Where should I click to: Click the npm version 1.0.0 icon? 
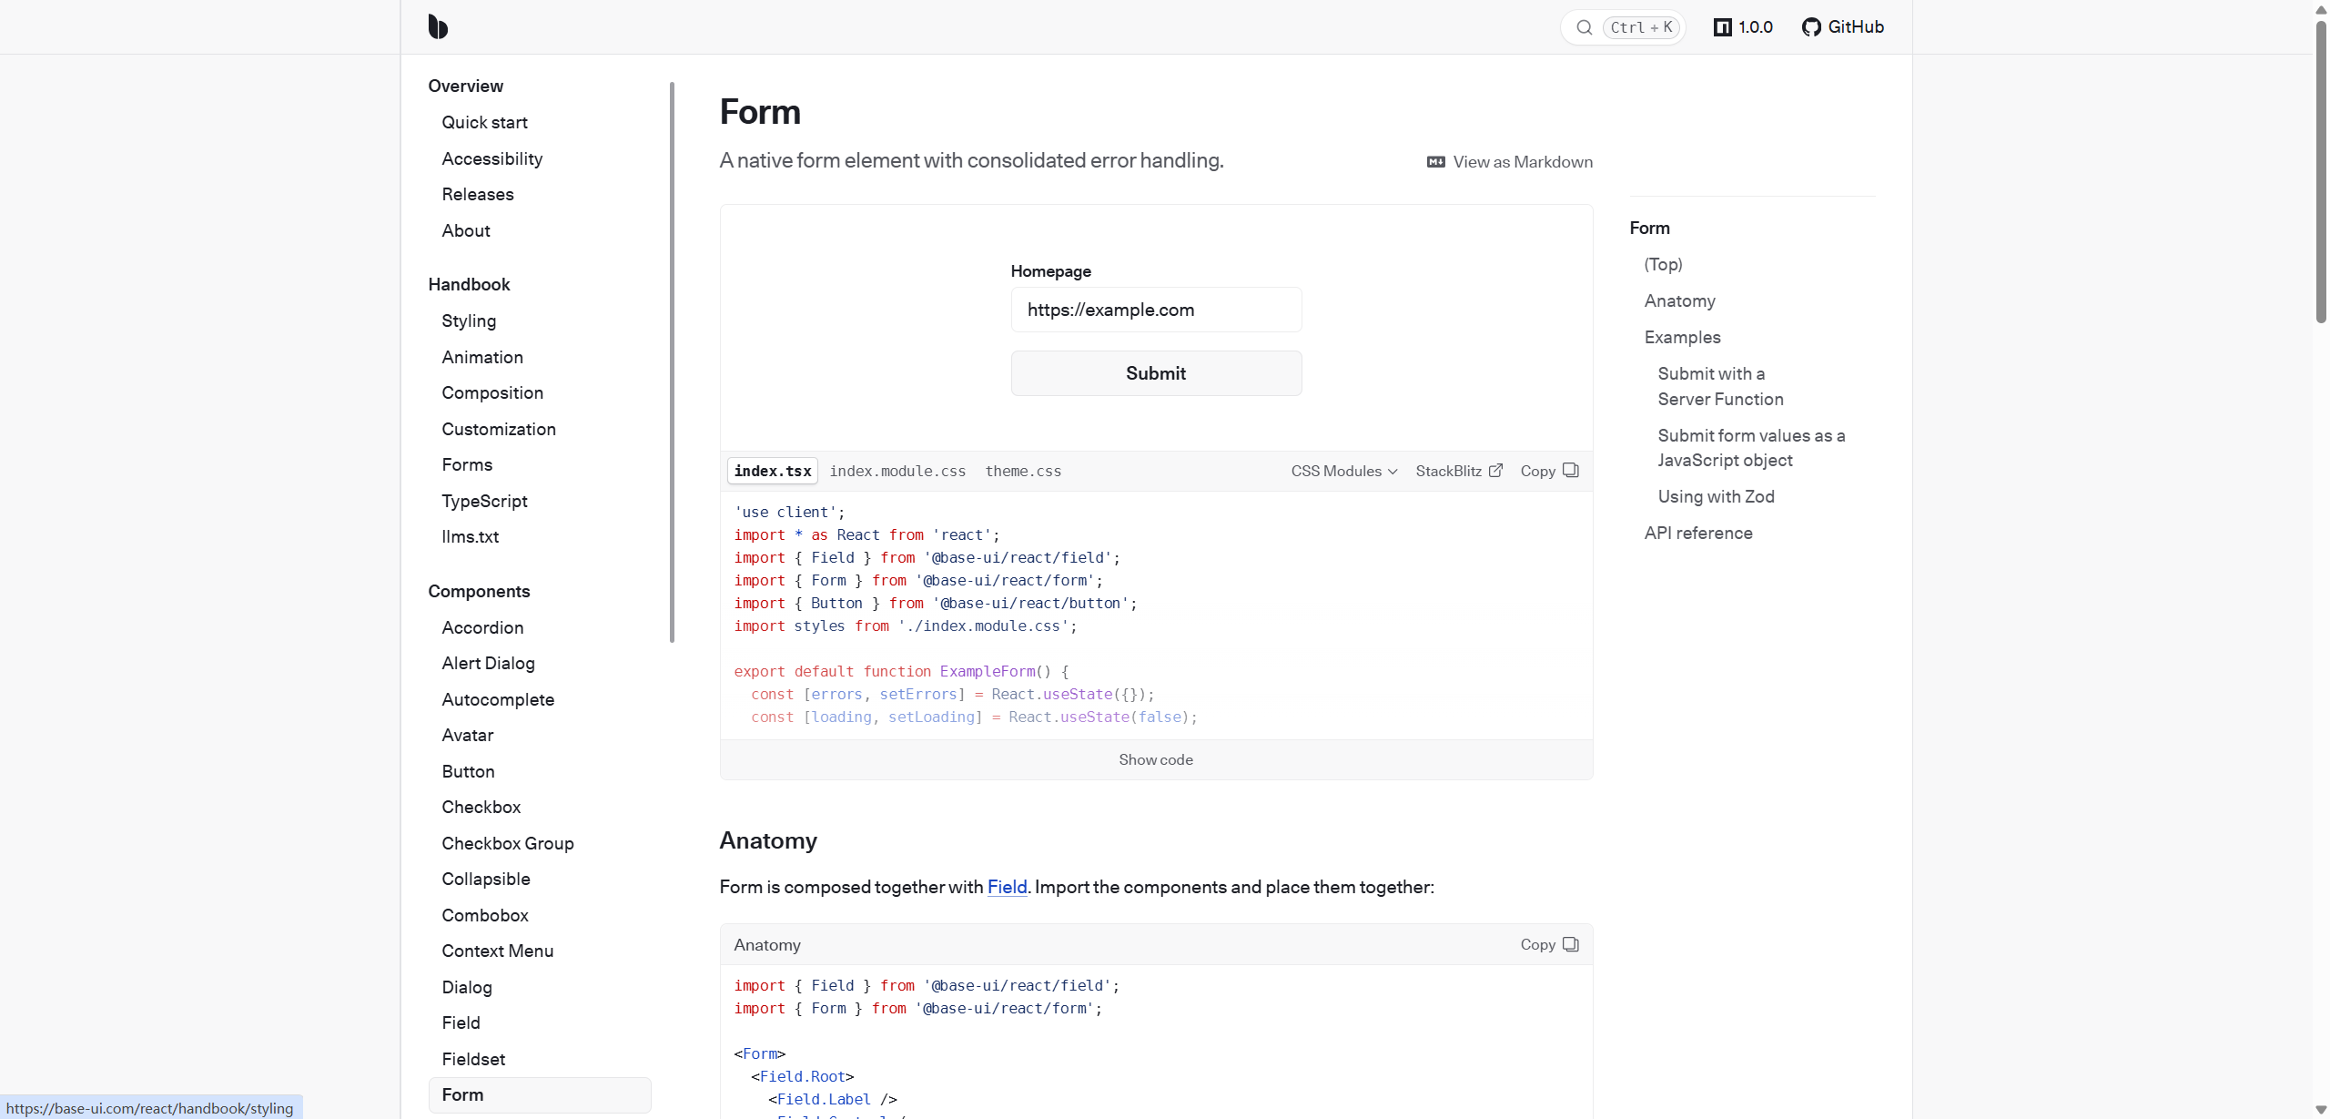(x=1722, y=27)
